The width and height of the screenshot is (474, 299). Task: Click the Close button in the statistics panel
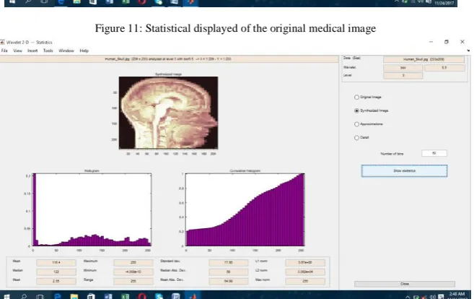pyautogui.click(x=405, y=284)
